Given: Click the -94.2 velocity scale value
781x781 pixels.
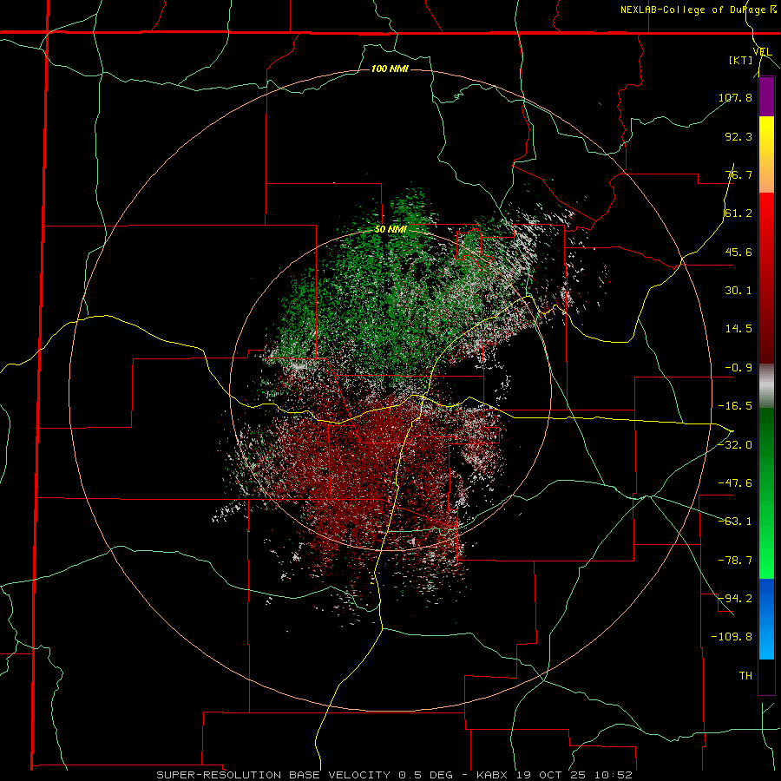Looking at the screenshot, I should pyautogui.click(x=735, y=599).
